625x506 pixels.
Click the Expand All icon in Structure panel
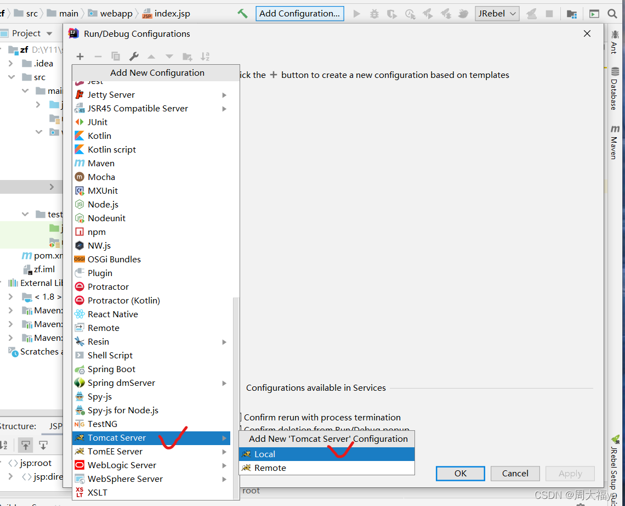pyautogui.click(x=26, y=445)
